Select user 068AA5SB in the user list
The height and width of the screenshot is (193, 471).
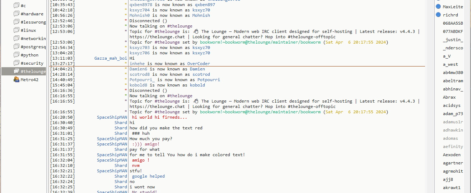(453, 23)
